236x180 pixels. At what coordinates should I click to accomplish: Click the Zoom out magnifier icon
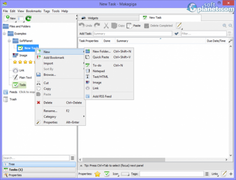pyautogui.click(x=230, y=25)
